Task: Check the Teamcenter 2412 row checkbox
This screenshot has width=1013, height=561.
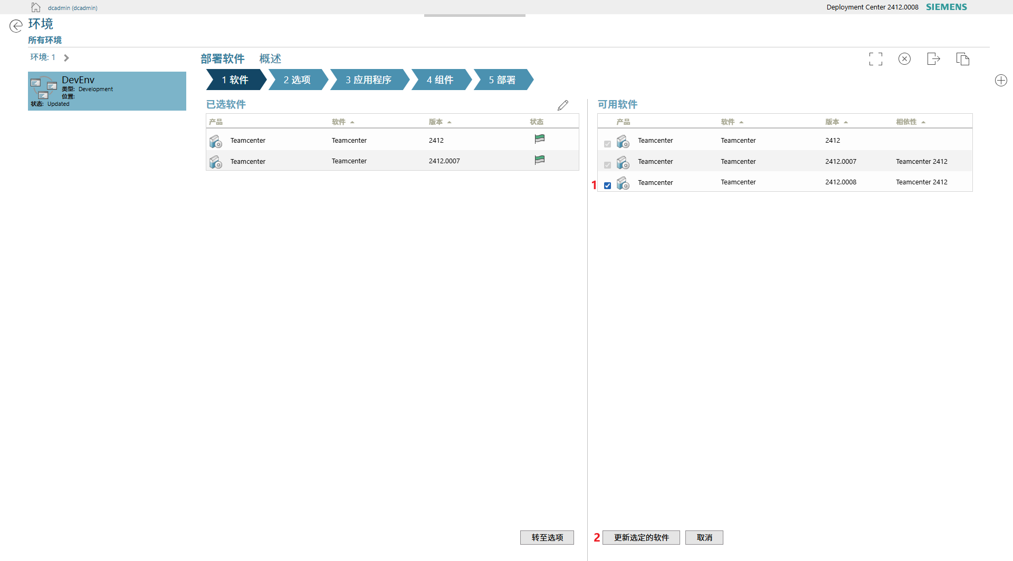Action: coord(607,144)
